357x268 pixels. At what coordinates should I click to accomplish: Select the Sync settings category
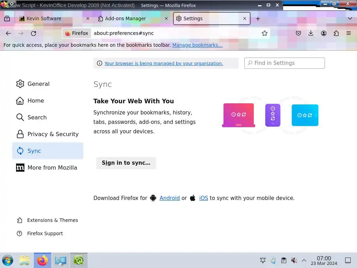[x=47, y=151]
